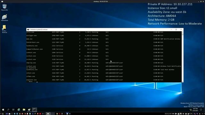
Task: Select the cmd.exe taskbar button
Action: (34, 110)
